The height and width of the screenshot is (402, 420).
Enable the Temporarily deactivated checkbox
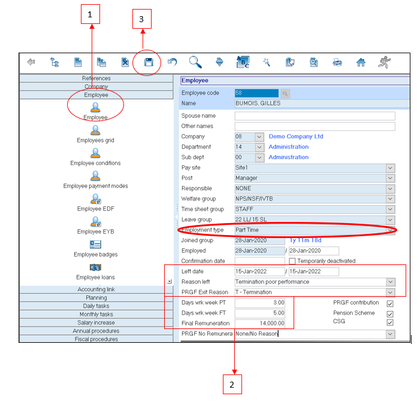(292, 261)
